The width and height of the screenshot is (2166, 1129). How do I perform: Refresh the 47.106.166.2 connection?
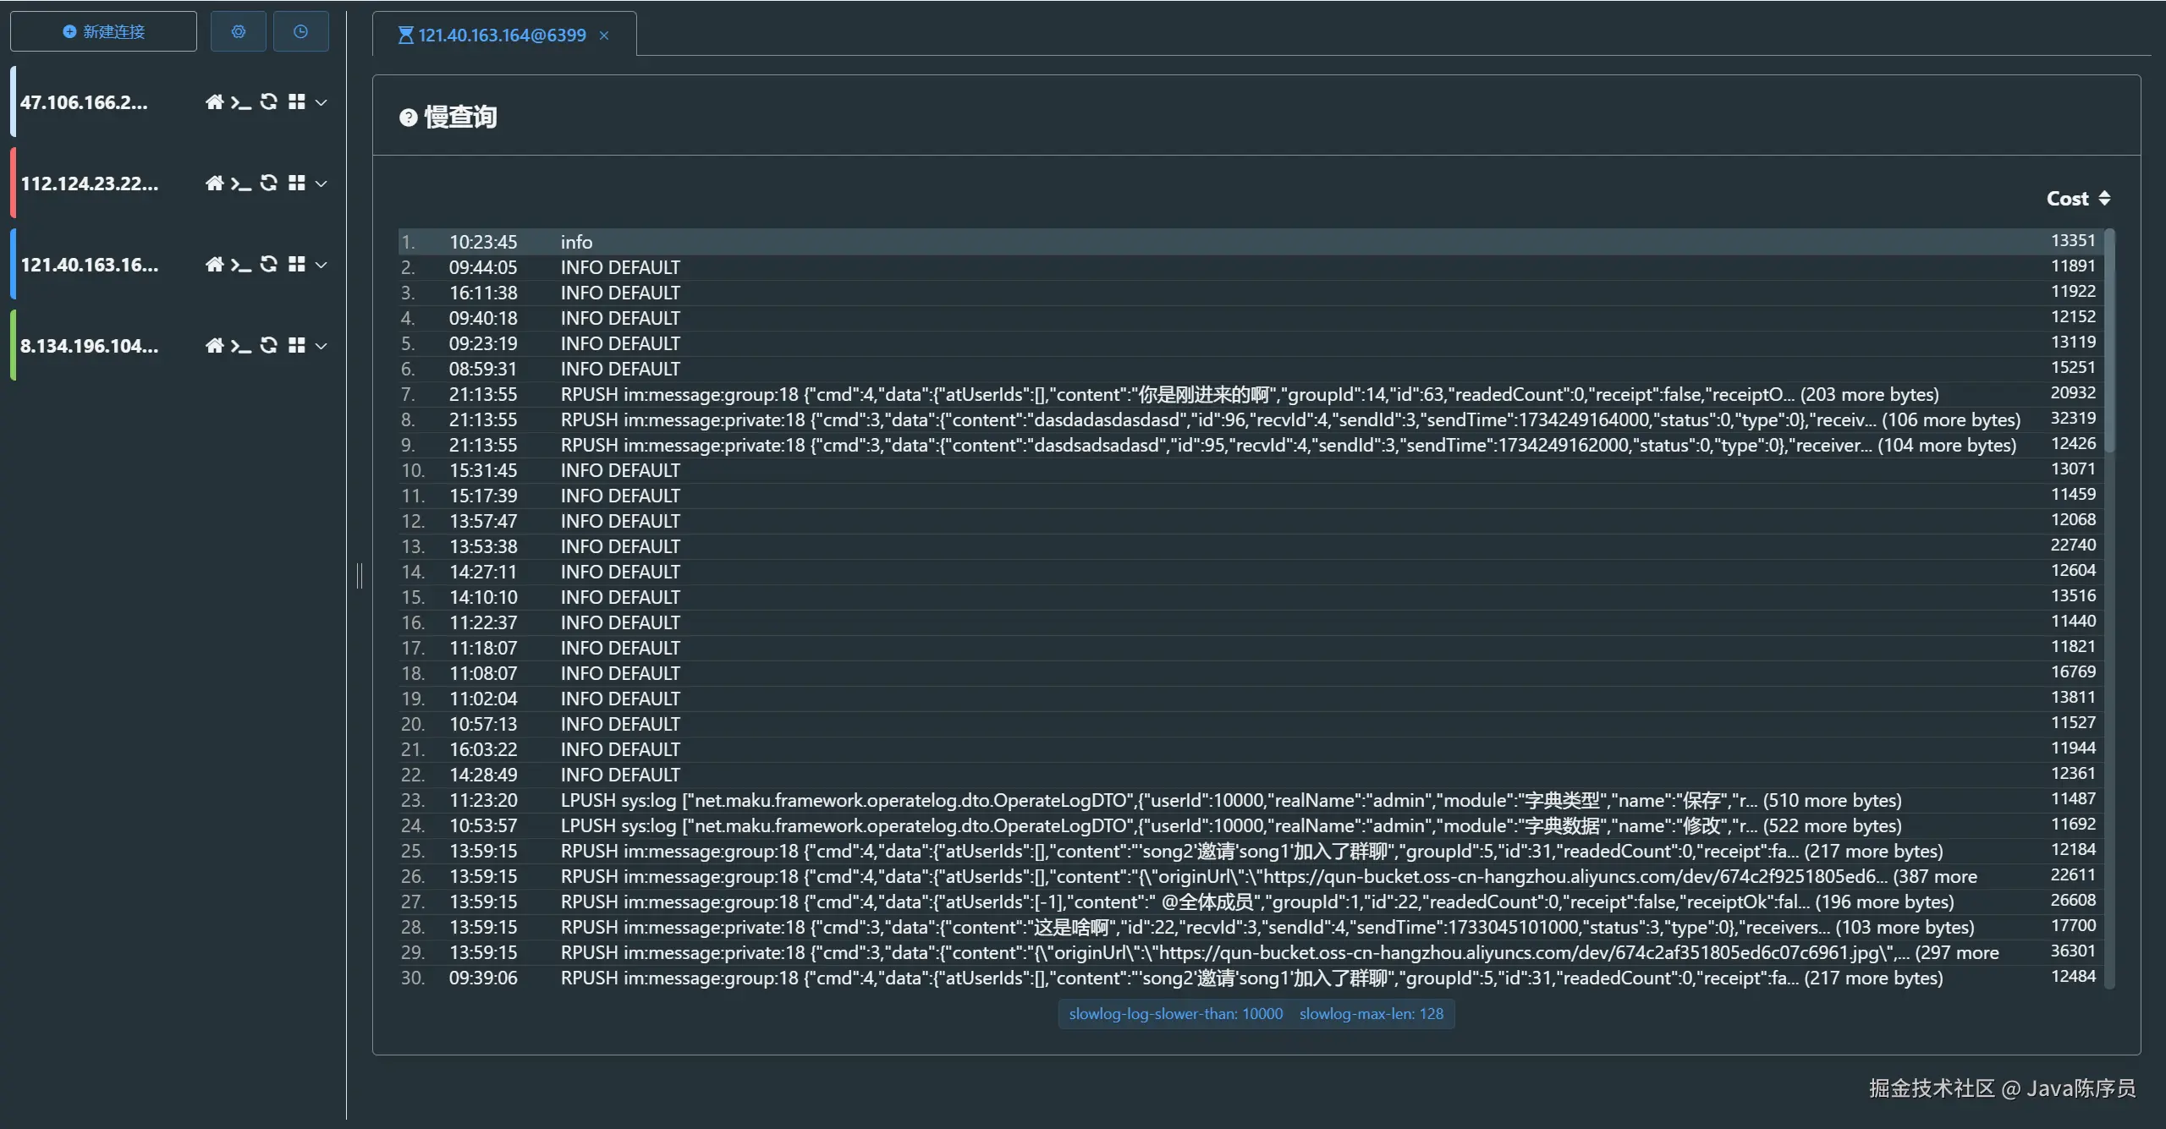click(269, 102)
